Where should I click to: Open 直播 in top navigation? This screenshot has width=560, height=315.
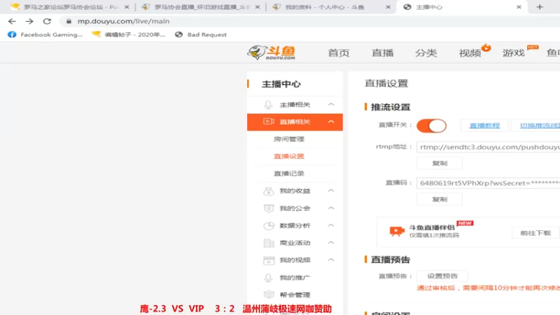[x=382, y=53]
